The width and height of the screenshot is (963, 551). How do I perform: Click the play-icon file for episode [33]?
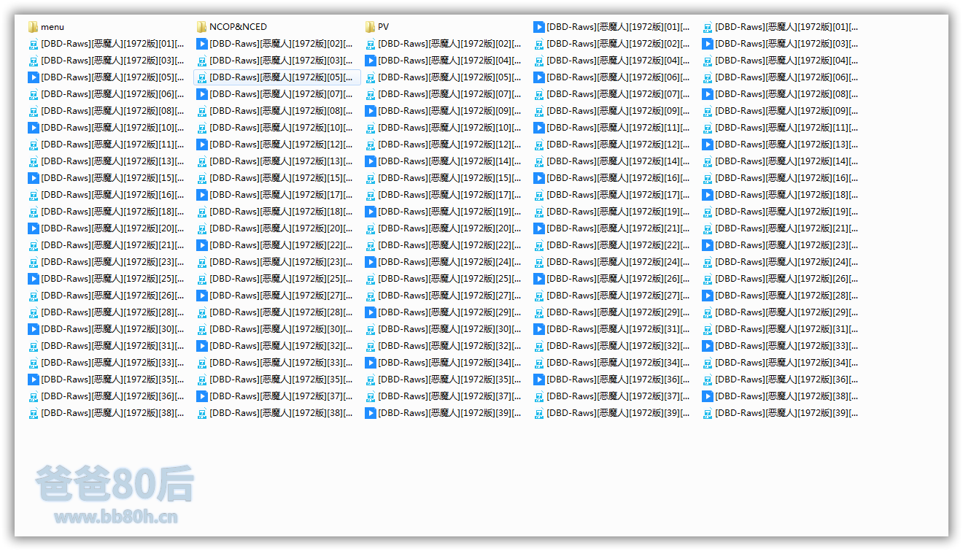click(781, 346)
